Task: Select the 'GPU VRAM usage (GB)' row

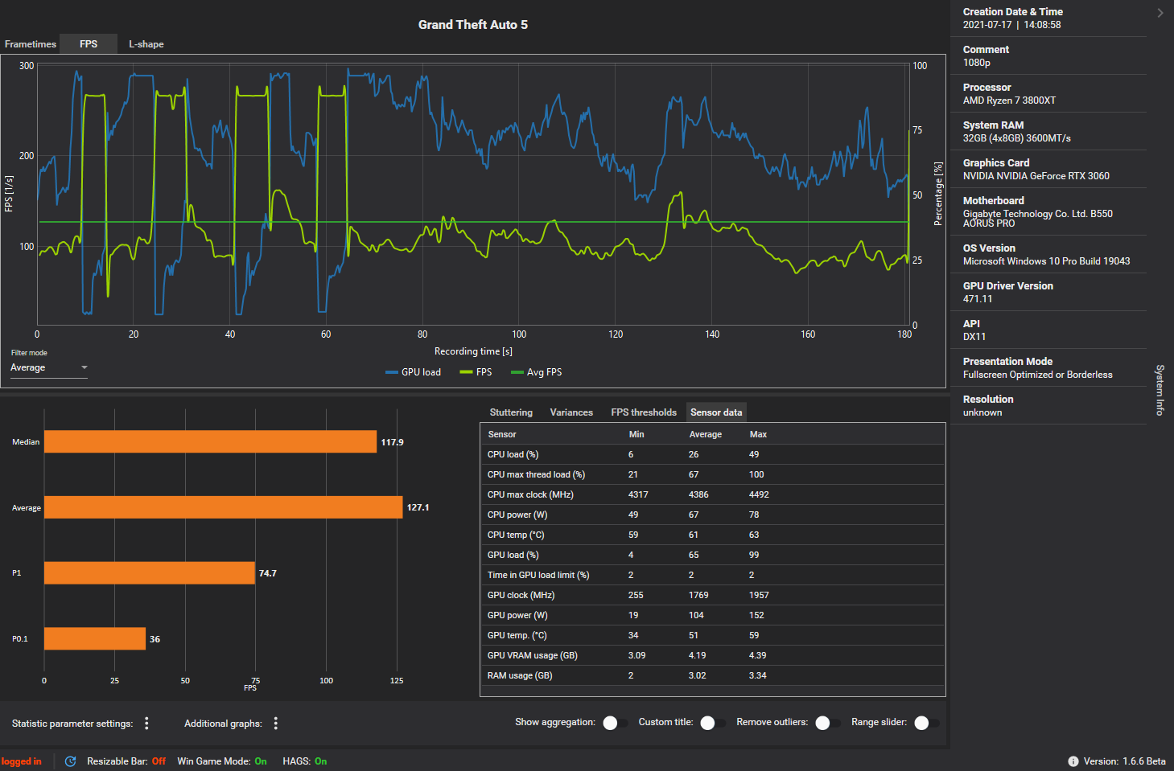Action: click(712, 655)
